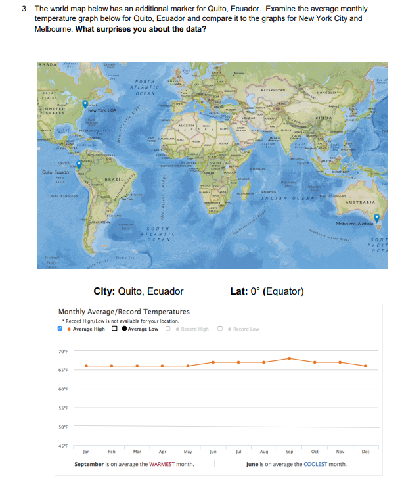Click the black Average Low legend dot
This screenshot has height=497, width=402.
[x=125, y=329]
